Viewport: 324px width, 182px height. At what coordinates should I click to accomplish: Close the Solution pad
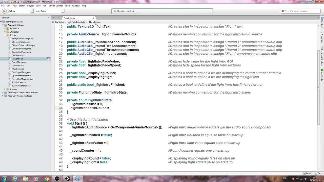[49, 18]
